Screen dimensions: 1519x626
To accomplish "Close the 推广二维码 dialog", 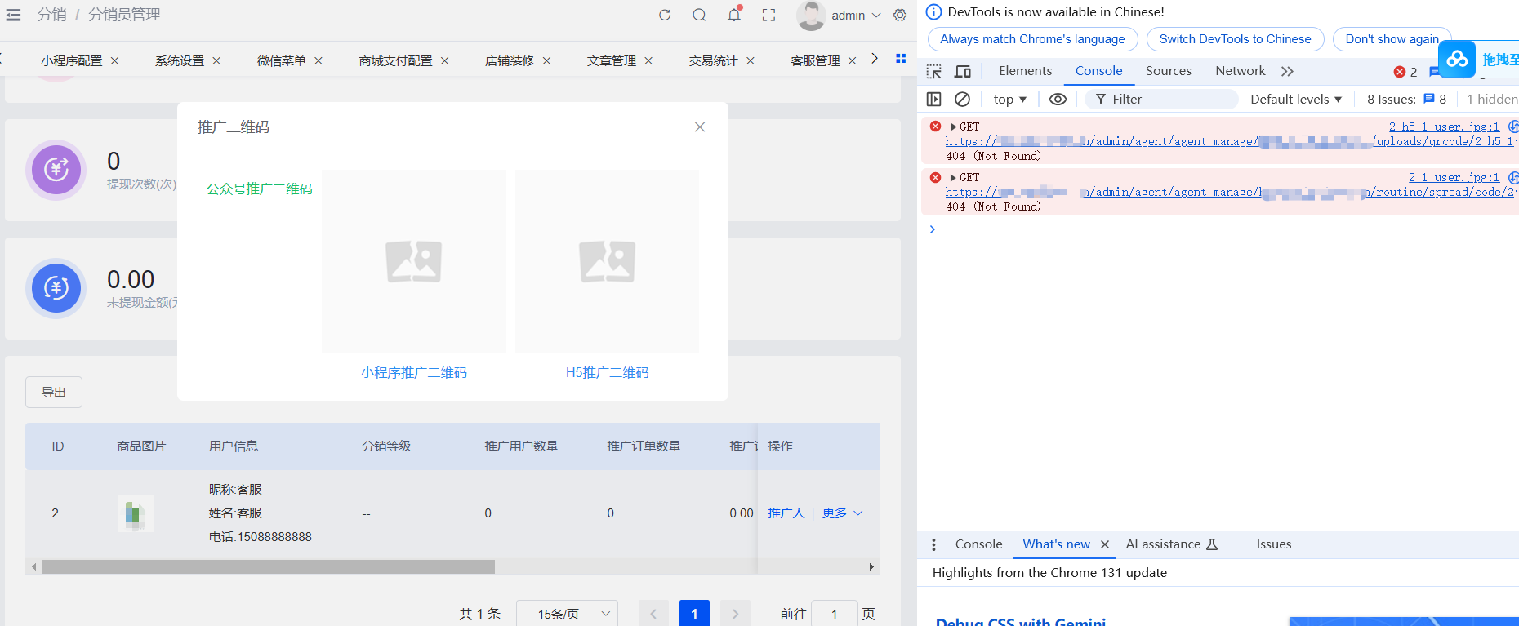I will (x=700, y=127).
